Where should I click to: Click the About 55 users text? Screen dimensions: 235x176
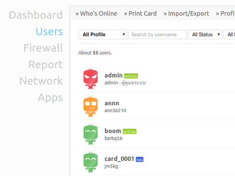click(x=95, y=53)
